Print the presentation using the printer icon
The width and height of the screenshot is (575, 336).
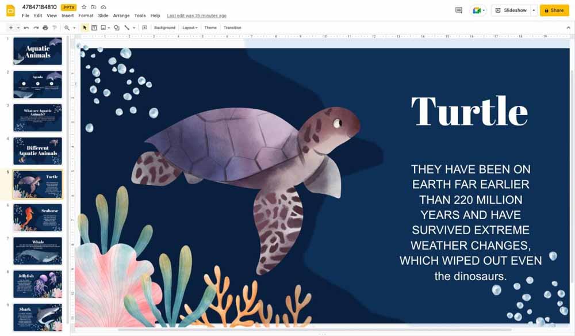click(45, 28)
